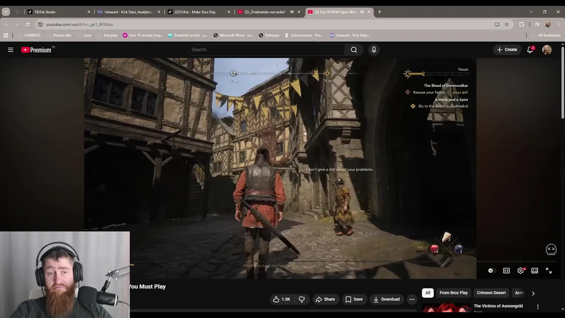Image resolution: width=565 pixels, height=318 pixels.
Task: Open the tab search dropdown arrow
Action: click(x=6, y=12)
